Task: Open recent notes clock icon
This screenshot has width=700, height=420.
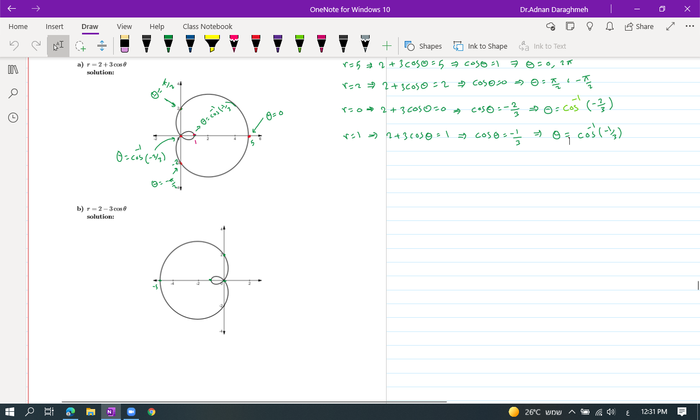Action: pos(13,118)
